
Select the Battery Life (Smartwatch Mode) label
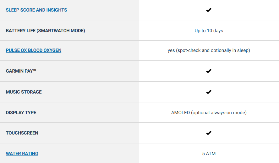coord(45,31)
